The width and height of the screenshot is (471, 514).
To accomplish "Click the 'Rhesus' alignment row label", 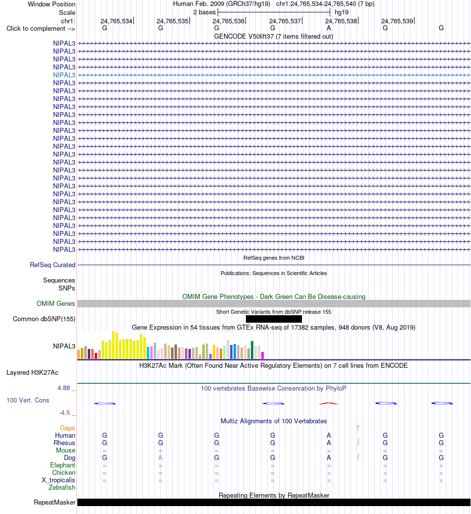I will coord(64,443).
